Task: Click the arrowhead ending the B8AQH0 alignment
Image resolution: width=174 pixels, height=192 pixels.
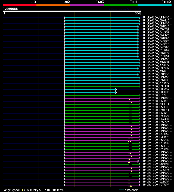Action: [x=116, y=92]
